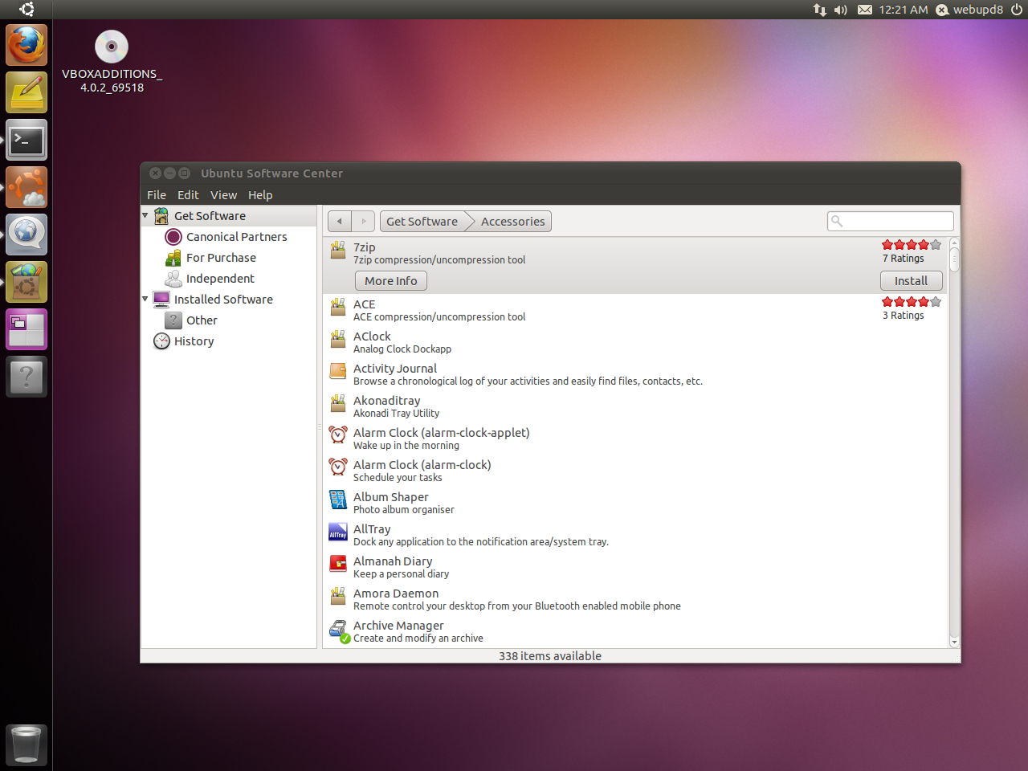This screenshot has height=771, width=1028.
Task: Select Alarm Clock (alarm-clock) entry
Action: [x=635, y=471]
